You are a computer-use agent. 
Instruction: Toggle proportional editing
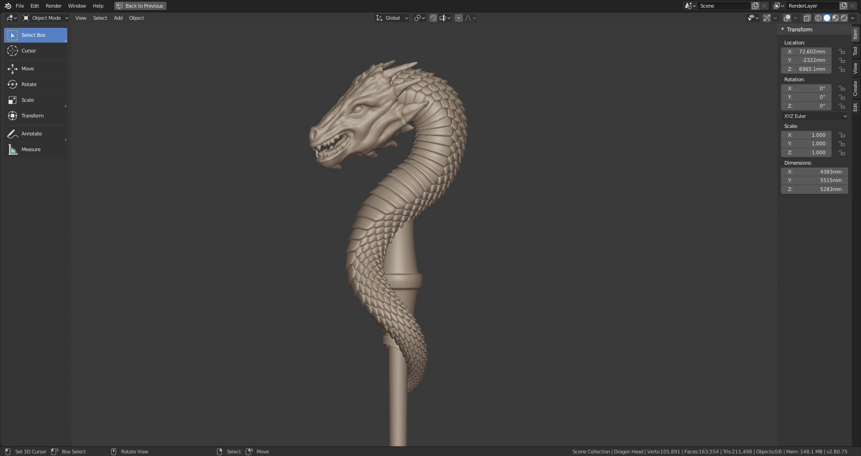pos(459,18)
